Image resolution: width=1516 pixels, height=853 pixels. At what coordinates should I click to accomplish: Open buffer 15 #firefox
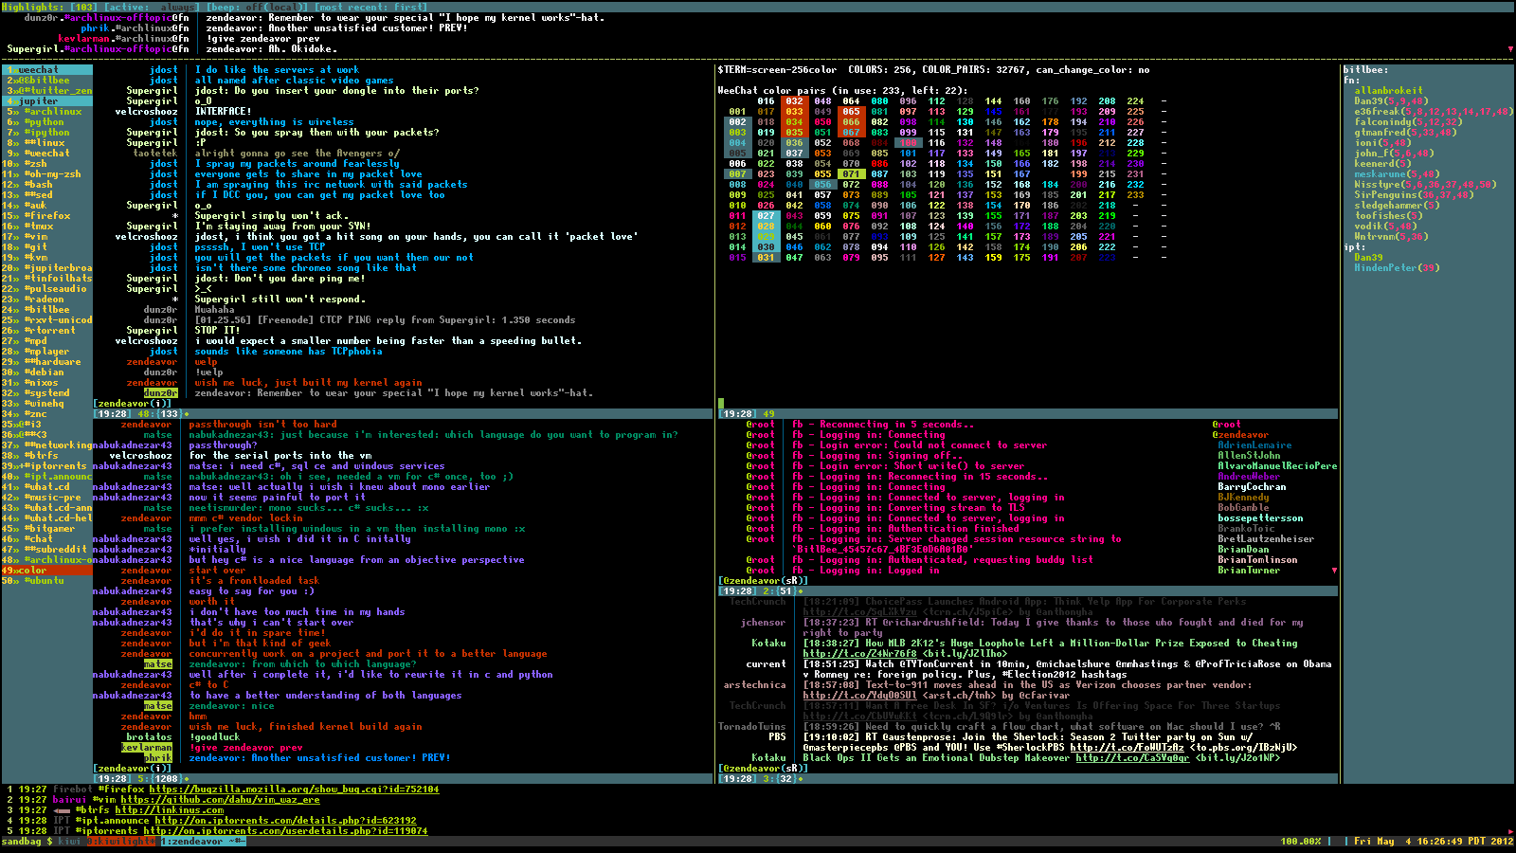46,216
